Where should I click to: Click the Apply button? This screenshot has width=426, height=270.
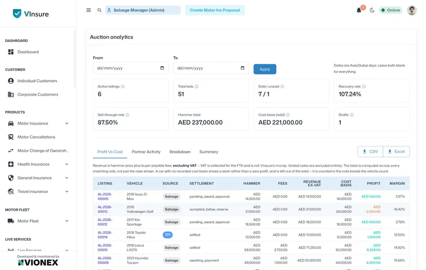tap(265, 69)
